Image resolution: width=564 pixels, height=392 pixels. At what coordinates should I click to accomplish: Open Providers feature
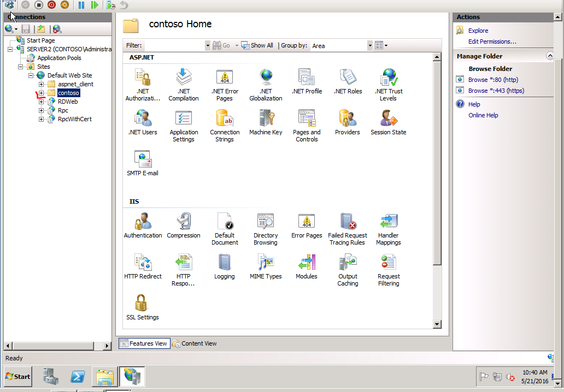coord(348,122)
